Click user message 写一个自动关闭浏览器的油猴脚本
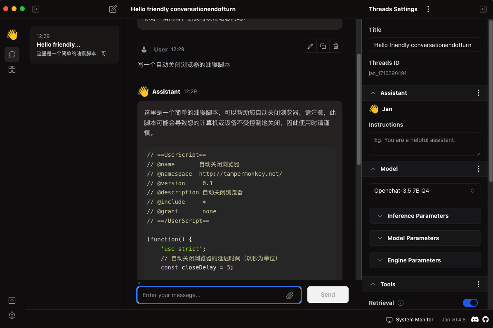The image size is (493, 328). (x=184, y=65)
